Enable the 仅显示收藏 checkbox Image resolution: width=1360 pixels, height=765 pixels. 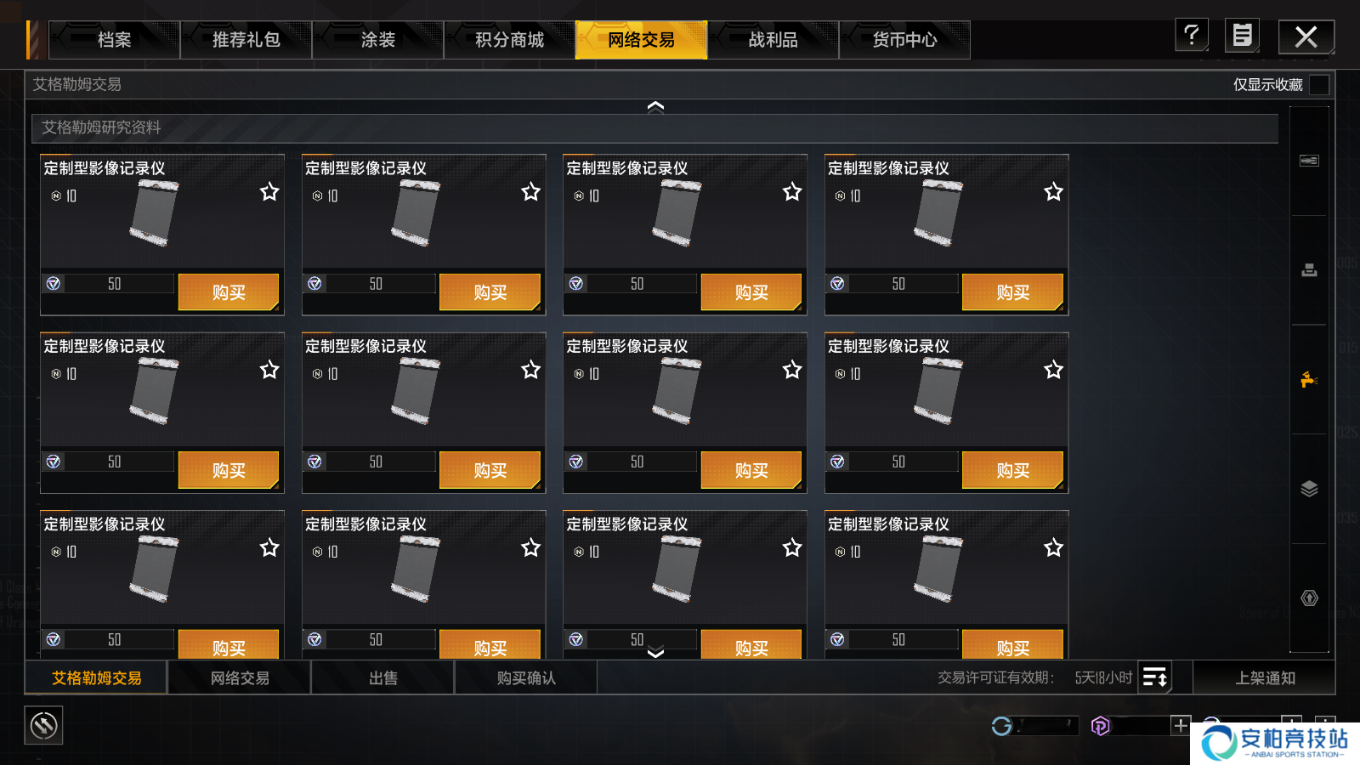1319,84
